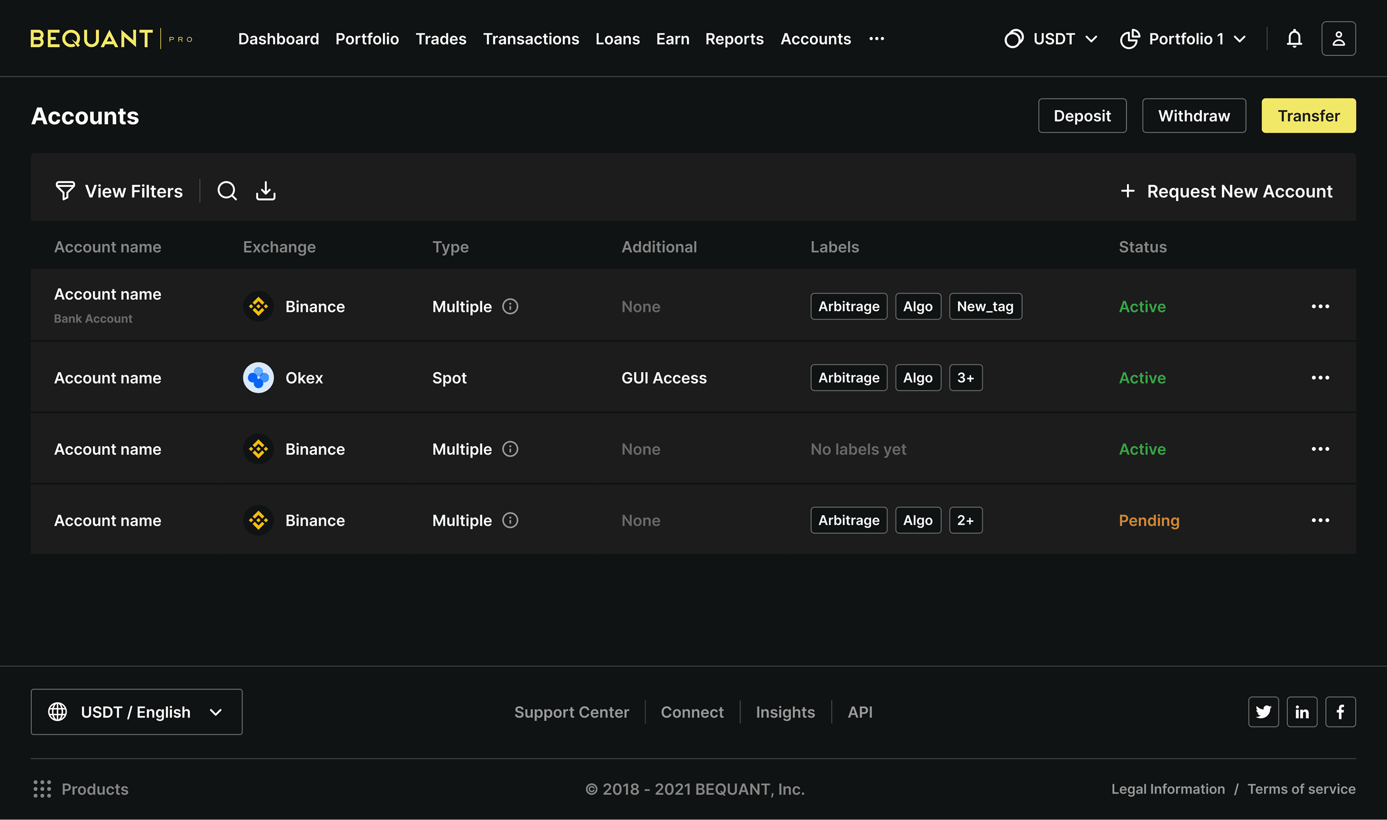Open the notifications bell
This screenshot has width=1387, height=820.
(x=1294, y=39)
